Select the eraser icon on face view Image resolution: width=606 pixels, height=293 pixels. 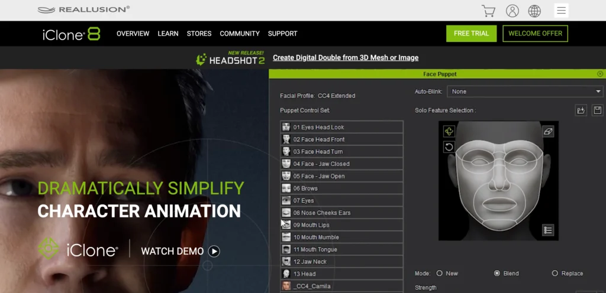(548, 132)
